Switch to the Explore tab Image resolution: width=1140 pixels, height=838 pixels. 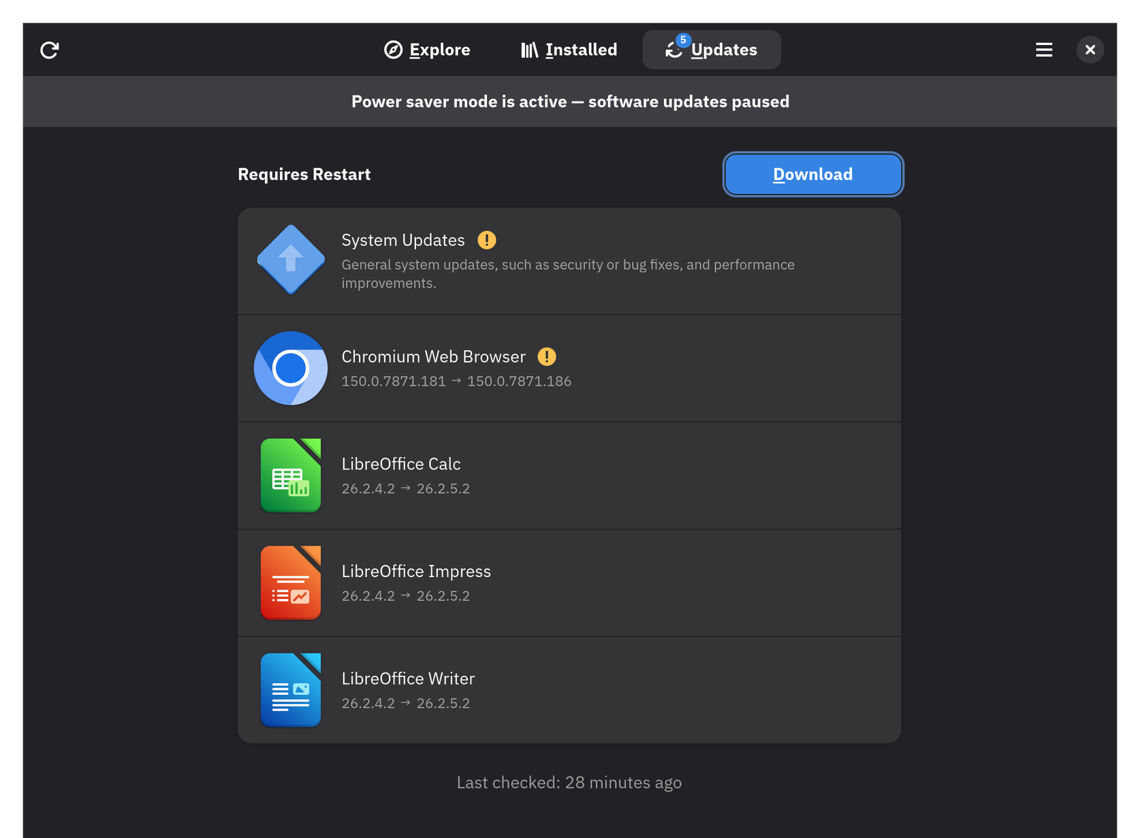coord(427,50)
